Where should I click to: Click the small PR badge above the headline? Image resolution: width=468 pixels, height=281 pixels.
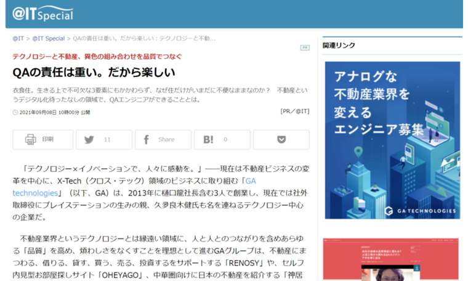[304, 47]
